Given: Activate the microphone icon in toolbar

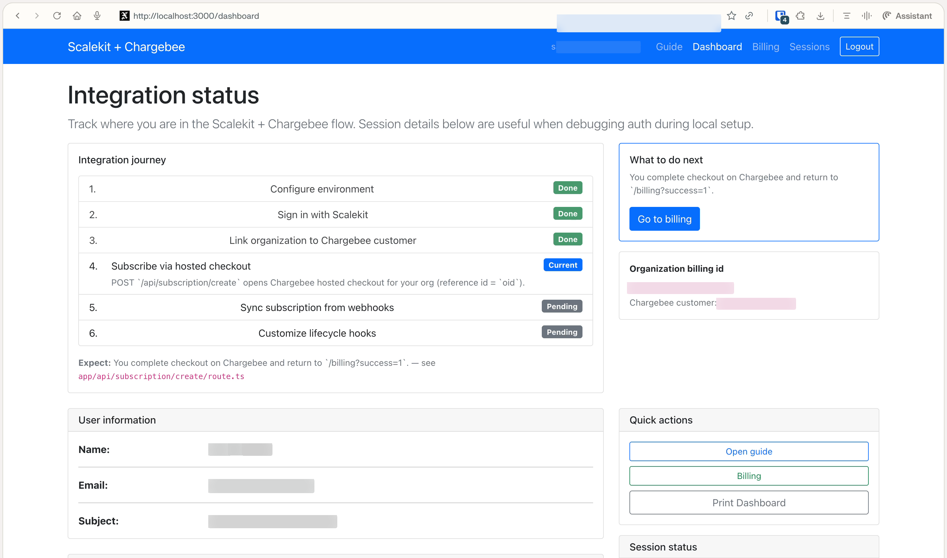Looking at the screenshot, I should pyautogui.click(x=97, y=16).
